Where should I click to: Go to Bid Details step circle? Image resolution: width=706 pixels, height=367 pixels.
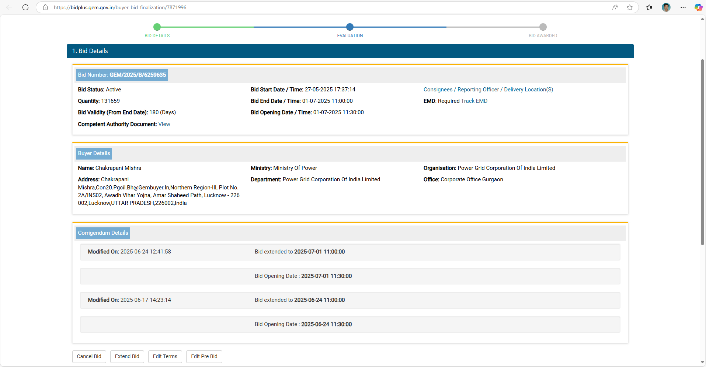click(157, 27)
